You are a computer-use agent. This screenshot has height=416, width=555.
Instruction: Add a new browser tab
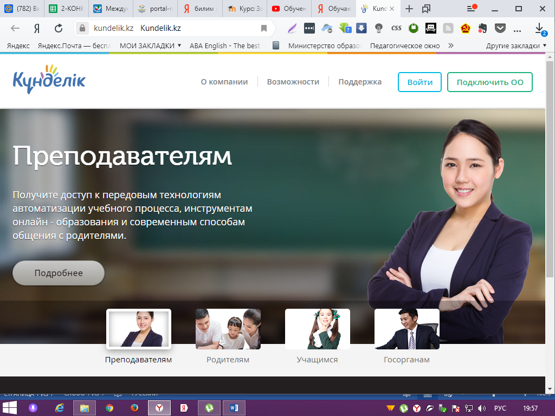tap(409, 9)
